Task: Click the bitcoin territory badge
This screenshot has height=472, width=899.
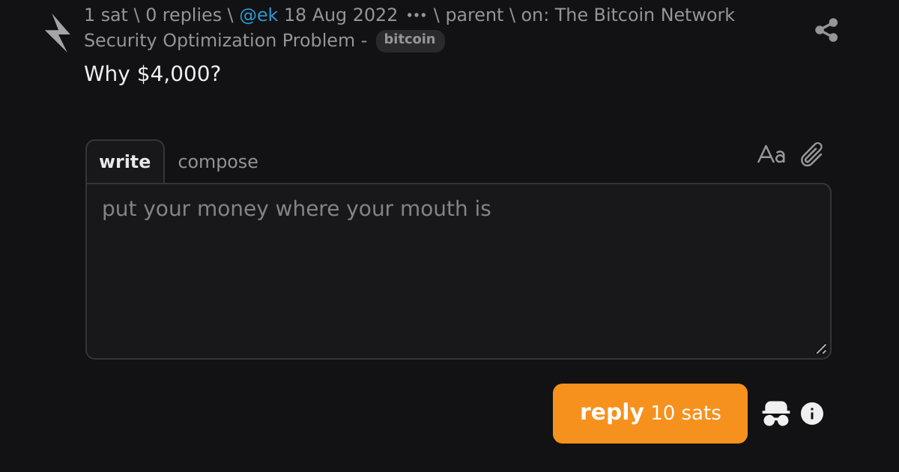Action: point(410,40)
